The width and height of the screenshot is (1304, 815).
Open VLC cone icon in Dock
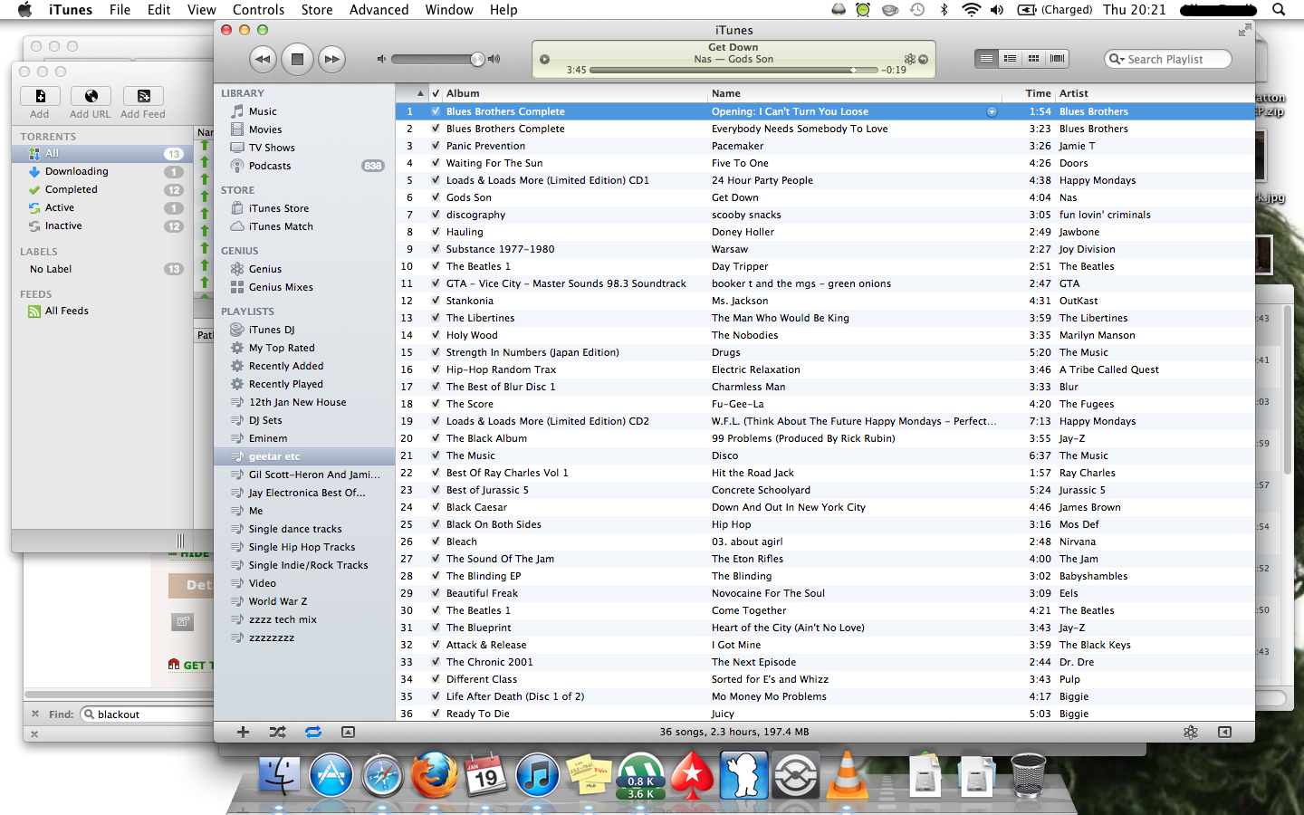click(x=848, y=776)
